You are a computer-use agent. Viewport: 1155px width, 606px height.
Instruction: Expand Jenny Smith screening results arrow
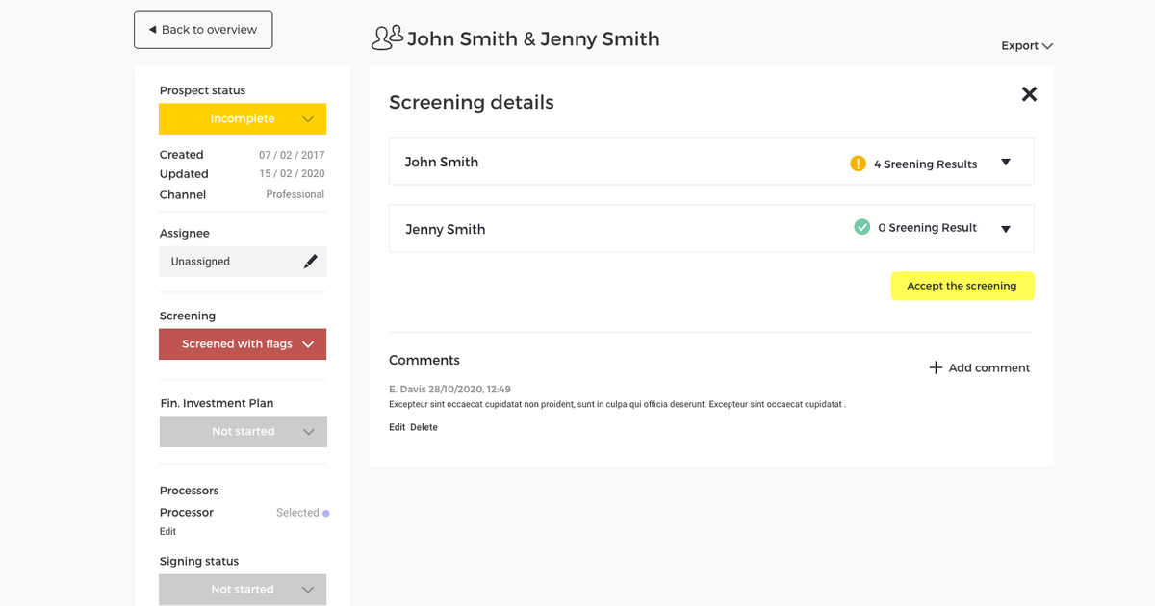[x=1006, y=229]
